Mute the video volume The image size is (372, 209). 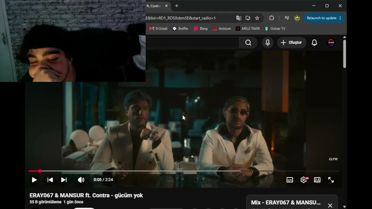tap(81, 180)
